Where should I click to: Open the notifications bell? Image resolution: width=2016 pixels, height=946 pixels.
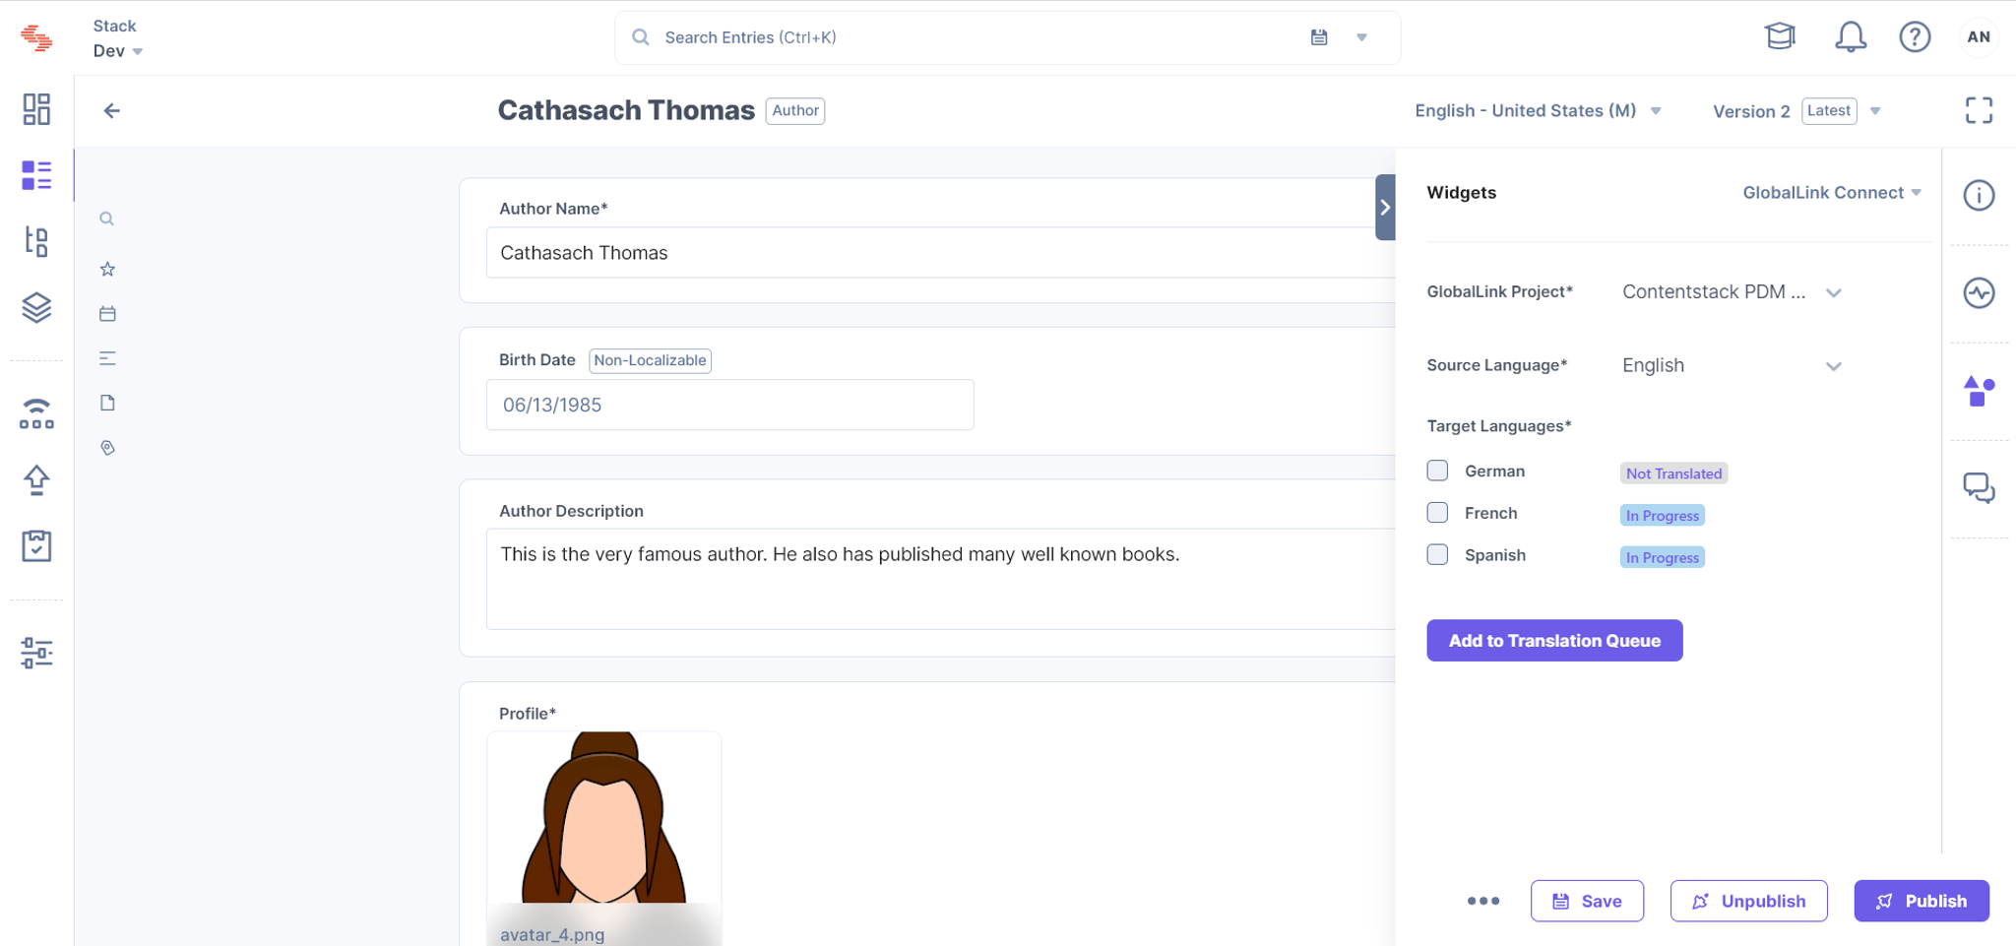pyautogui.click(x=1851, y=37)
